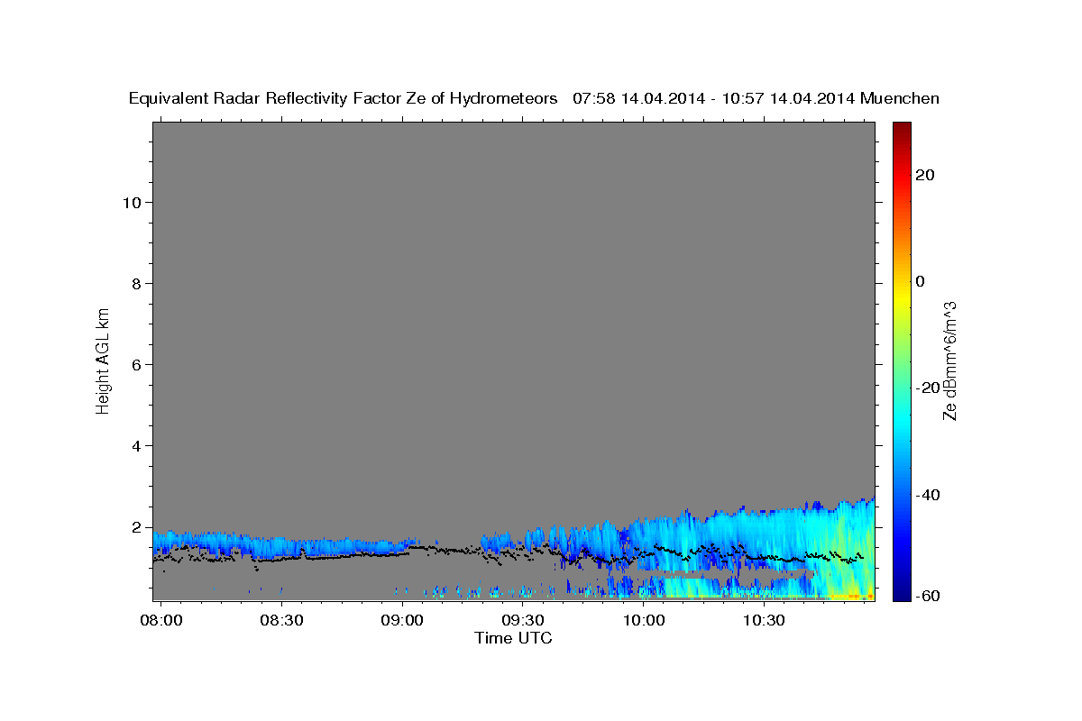This screenshot has width=1082, height=721.
Task: Click the height tick label '6'
Action: pyautogui.click(x=136, y=365)
